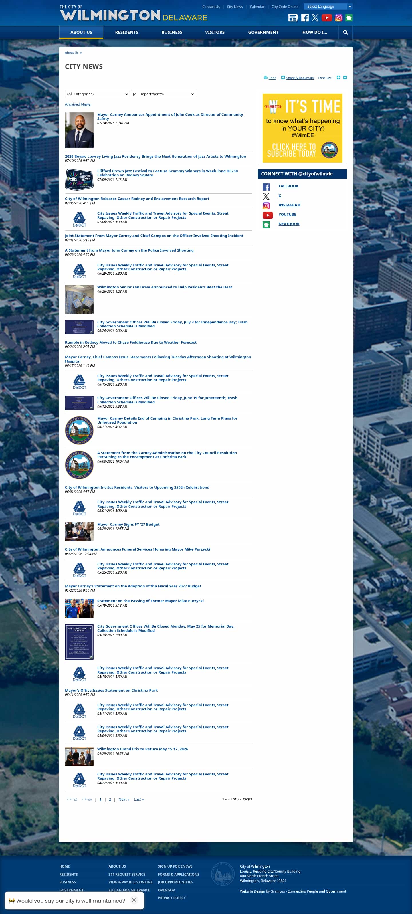Open Privacy Policy footer link
Viewport: 412px width, 914px height.
pos(172,898)
